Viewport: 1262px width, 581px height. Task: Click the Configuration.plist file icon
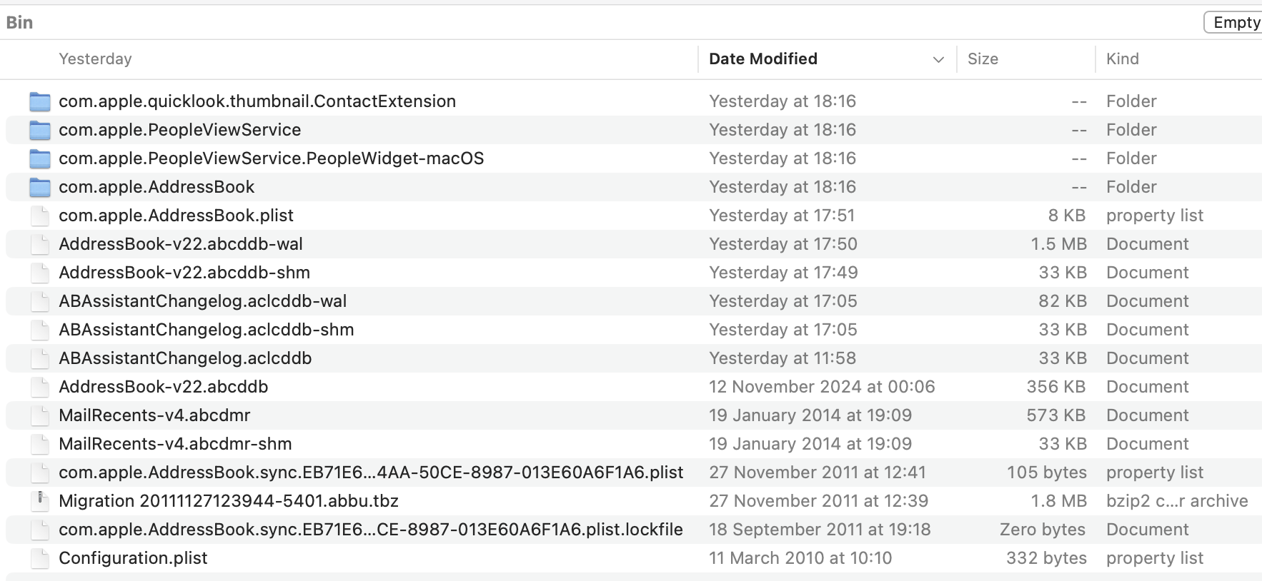coord(40,558)
